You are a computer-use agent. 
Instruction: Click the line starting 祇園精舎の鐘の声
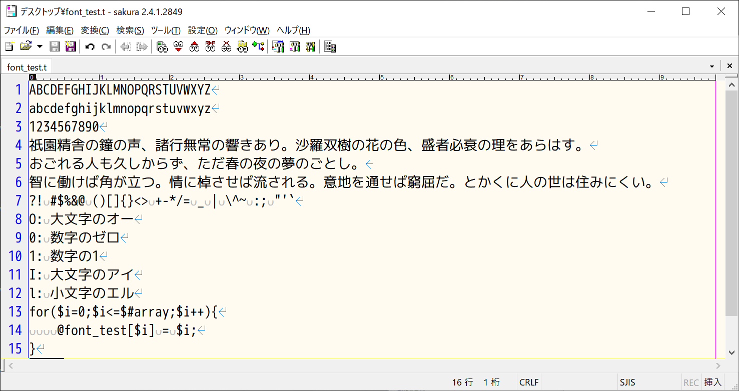pyautogui.click(x=306, y=145)
